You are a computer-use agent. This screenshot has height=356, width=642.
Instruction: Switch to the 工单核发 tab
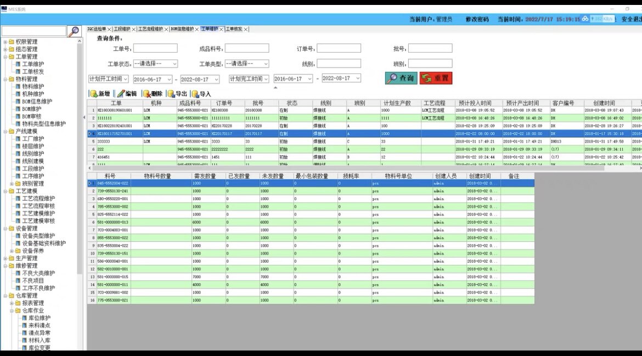tap(233, 29)
